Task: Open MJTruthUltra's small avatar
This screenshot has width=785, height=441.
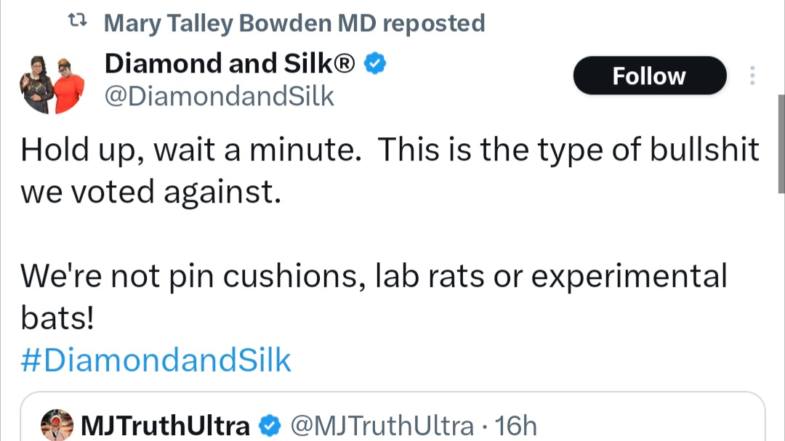Action: tap(57, 426)
